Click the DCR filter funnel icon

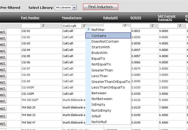[152, 25]
